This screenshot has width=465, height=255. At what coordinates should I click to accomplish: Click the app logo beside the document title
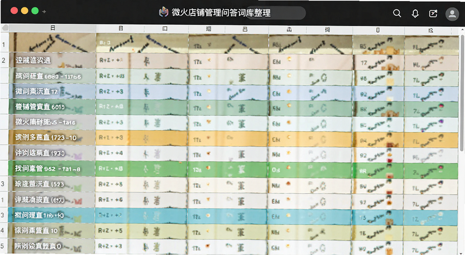pos(163,12)
